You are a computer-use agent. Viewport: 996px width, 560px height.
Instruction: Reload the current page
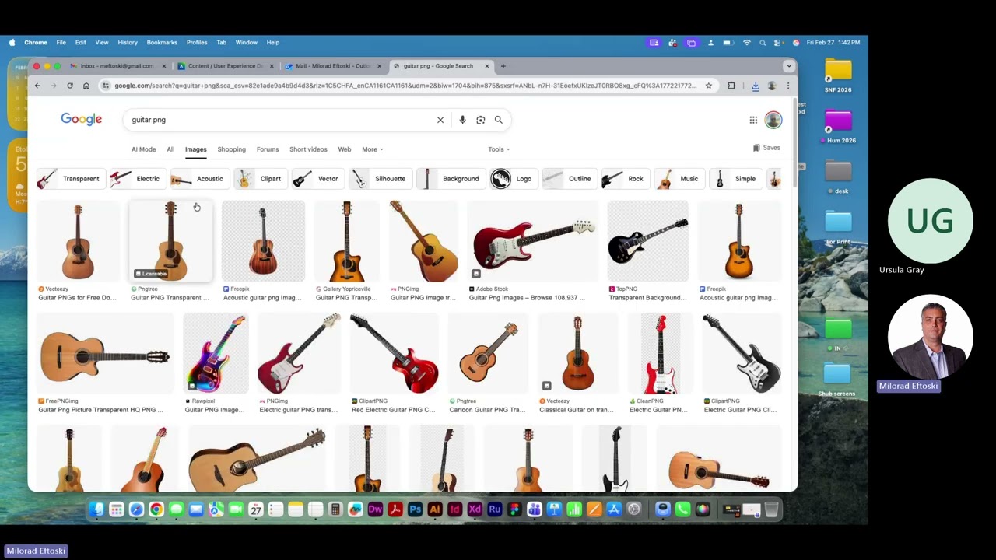pos(70,86)
